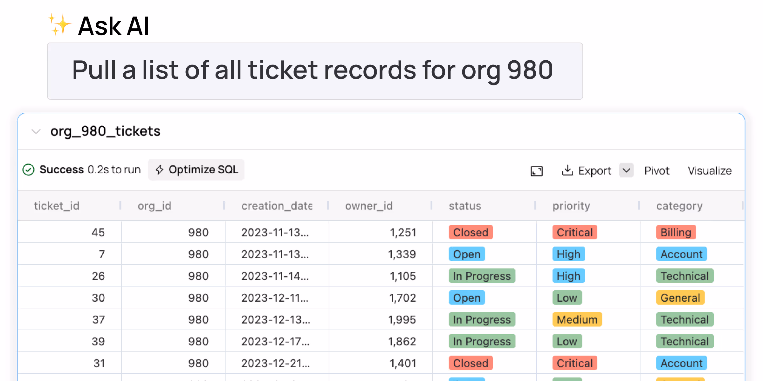
Task: Click the status column header
Action: (x=465, y=206)
